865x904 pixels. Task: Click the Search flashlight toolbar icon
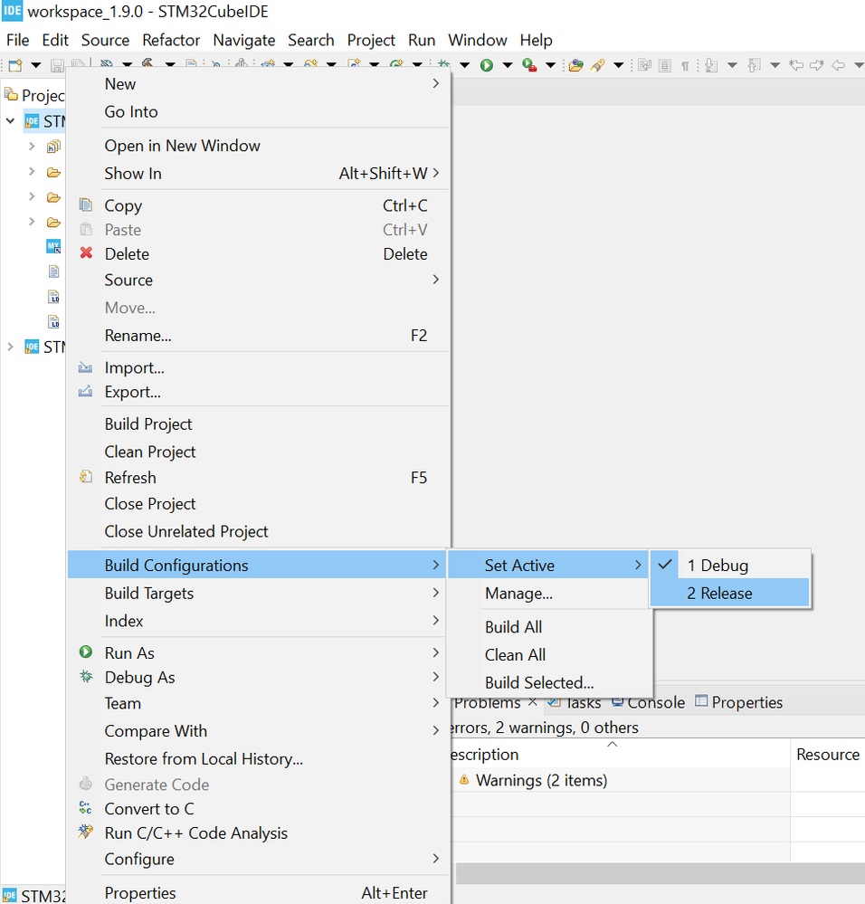coord(597,65)
